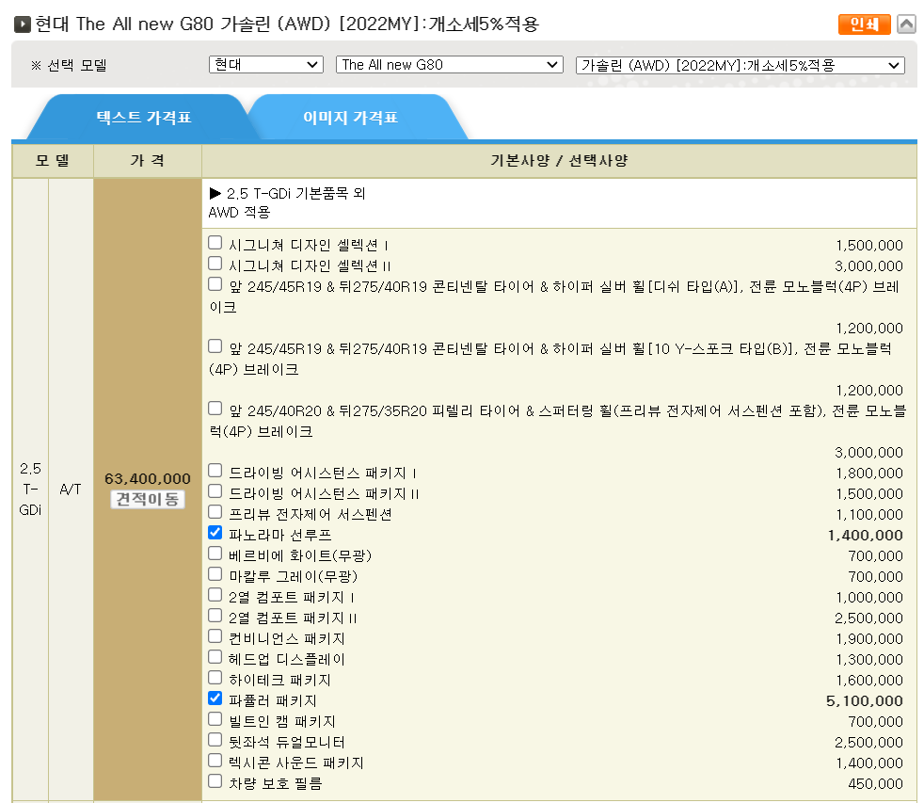Check 드라이빙 어시스턴스 패키지 II
The image size is (924, 803).
pos(215,491)
